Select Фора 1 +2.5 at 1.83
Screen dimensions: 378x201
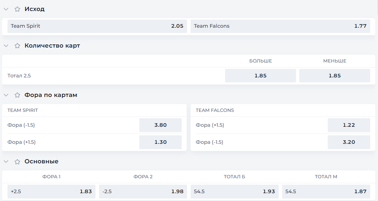click(x=51, y=191)
